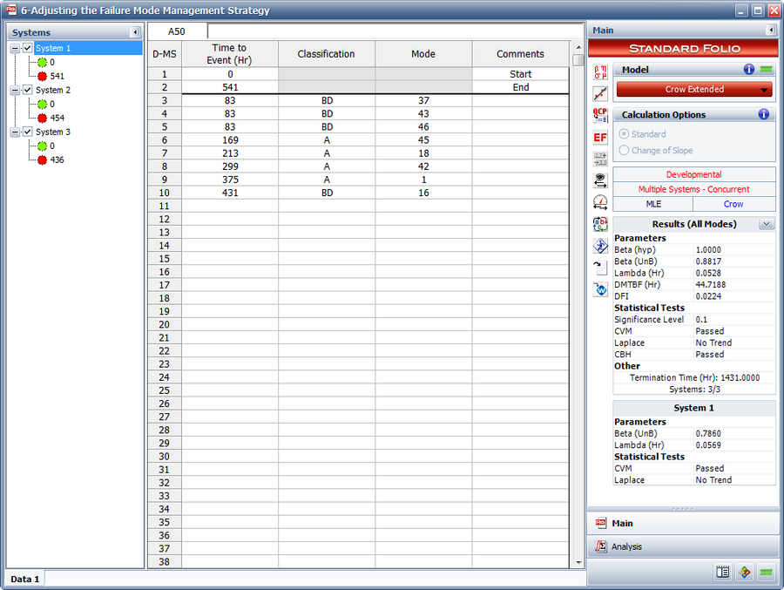This screenshot has height=590, width=784.
Task: Select the Data 1 sheet tab
Action: pyautogui.click(x=24, y=579)
